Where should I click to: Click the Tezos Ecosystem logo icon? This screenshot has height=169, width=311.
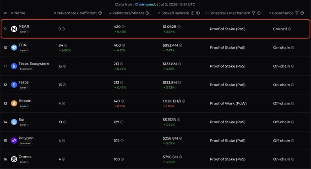14,66
